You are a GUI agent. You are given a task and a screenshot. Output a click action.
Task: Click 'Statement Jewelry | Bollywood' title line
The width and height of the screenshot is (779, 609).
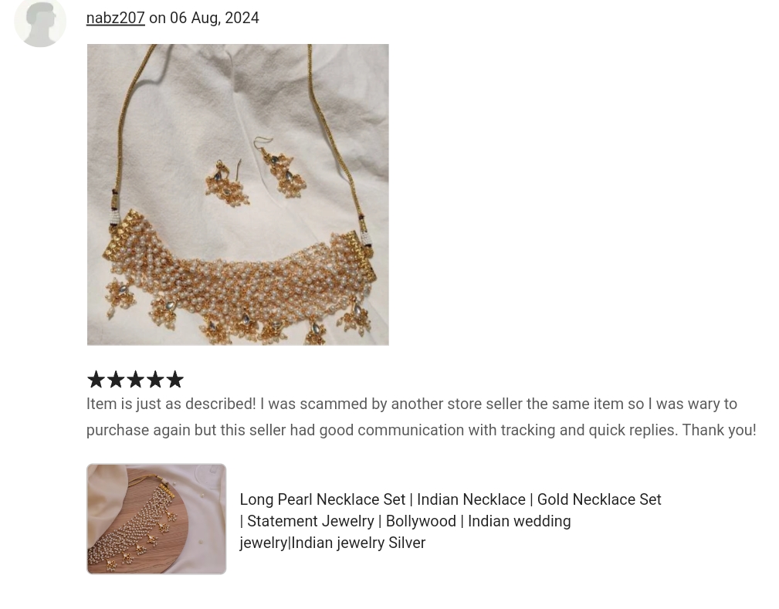coord(405,520)
